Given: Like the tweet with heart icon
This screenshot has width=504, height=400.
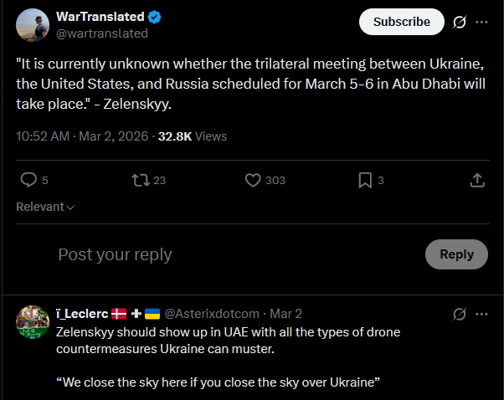Looking at the screenshot, I should pyautogui.click(x=254, y=180).
